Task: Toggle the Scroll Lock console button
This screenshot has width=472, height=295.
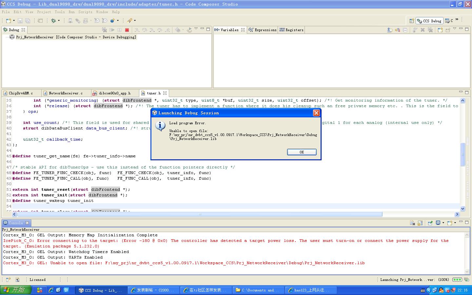Action: [x=420, y=223]
